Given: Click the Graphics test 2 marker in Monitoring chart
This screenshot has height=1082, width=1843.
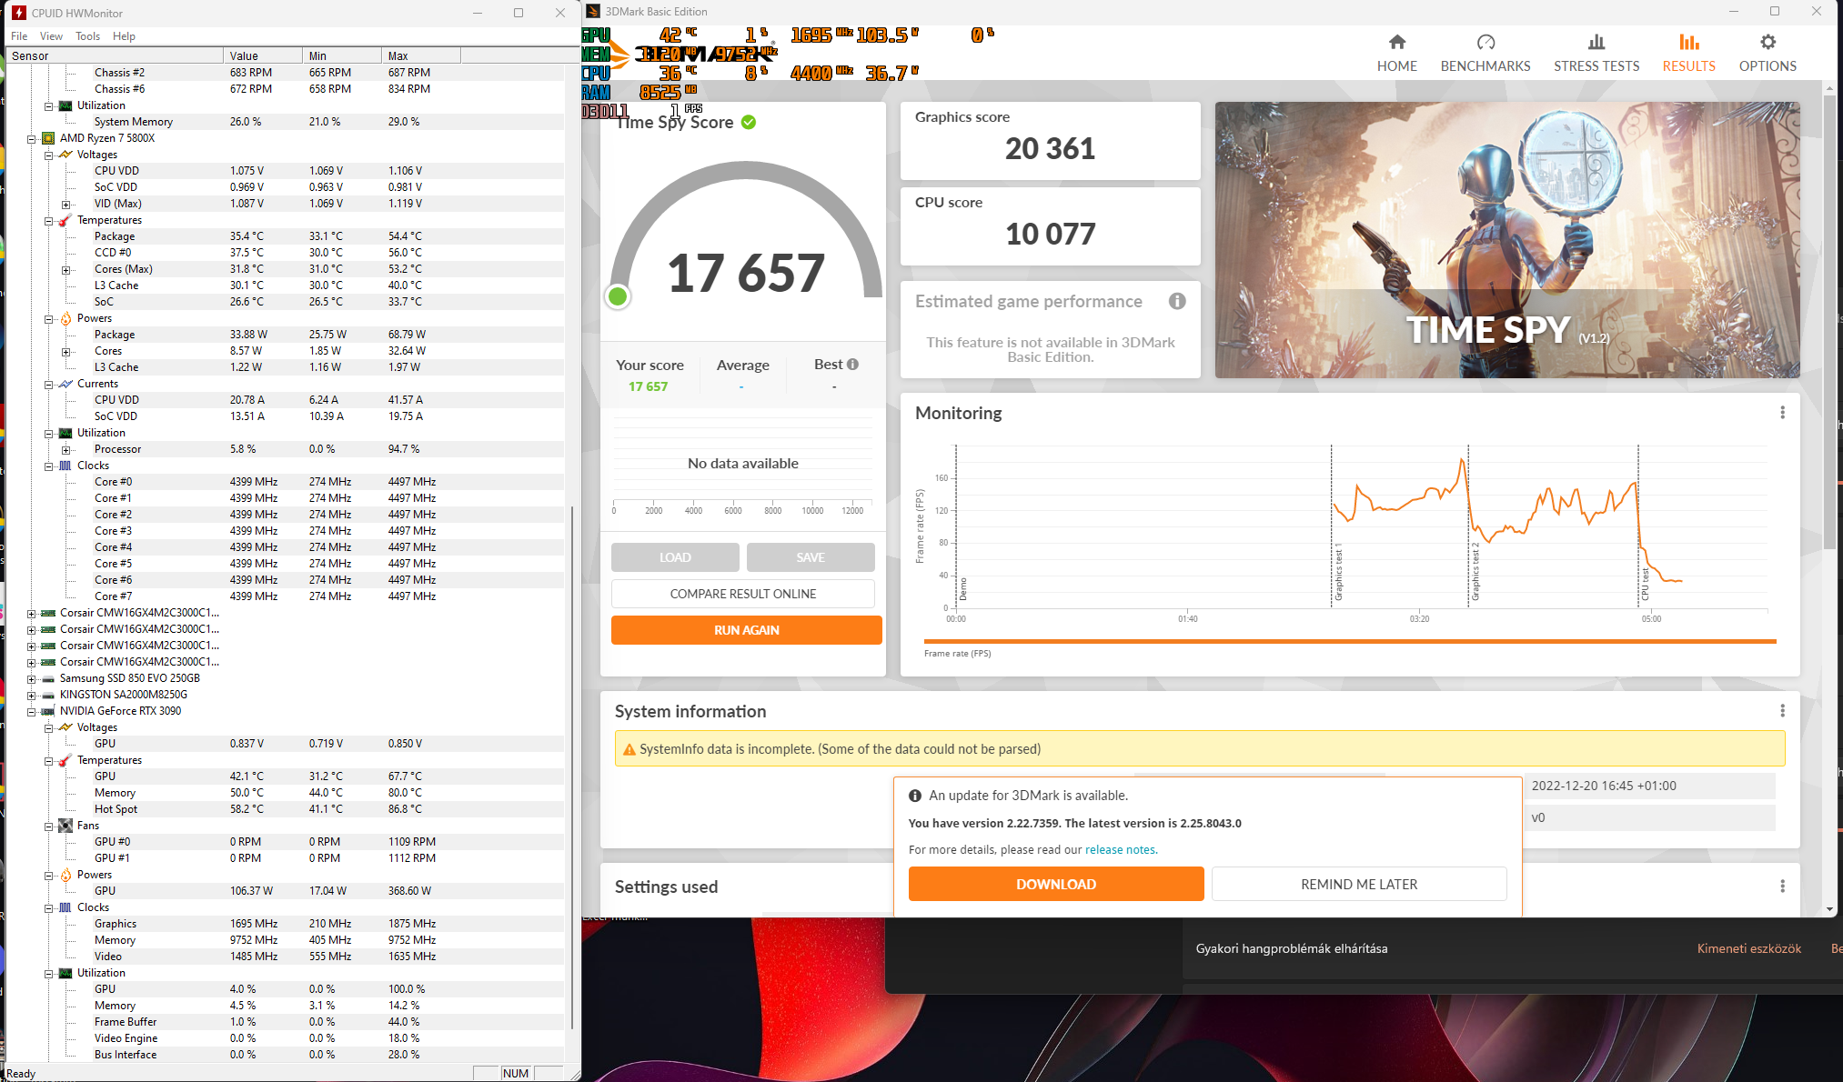Looking at the screenshot, I should pos(1475,573).
